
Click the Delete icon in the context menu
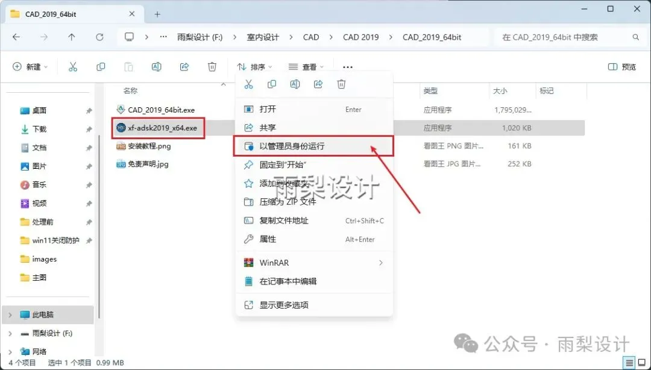pyautogui.click(x=341, y=84)
